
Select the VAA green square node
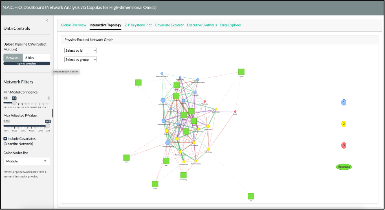126,157
